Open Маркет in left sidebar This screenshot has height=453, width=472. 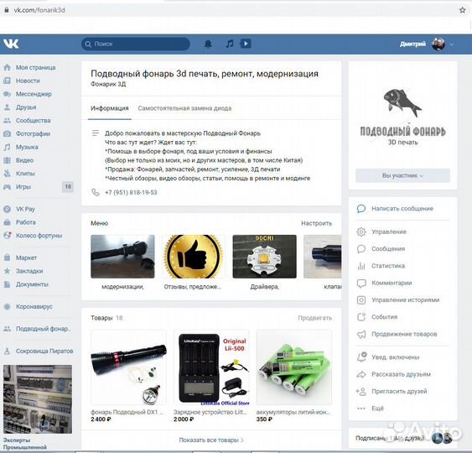[20, 258]
